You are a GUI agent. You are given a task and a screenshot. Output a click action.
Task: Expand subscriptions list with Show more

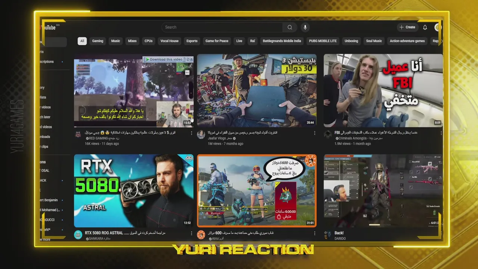[45, 239]
